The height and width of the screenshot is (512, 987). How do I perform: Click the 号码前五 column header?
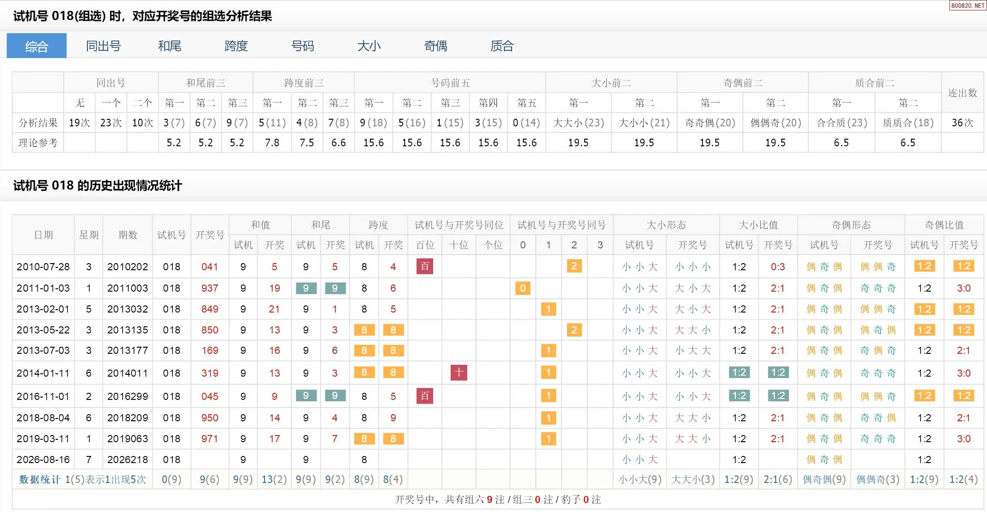coord(450,83)
